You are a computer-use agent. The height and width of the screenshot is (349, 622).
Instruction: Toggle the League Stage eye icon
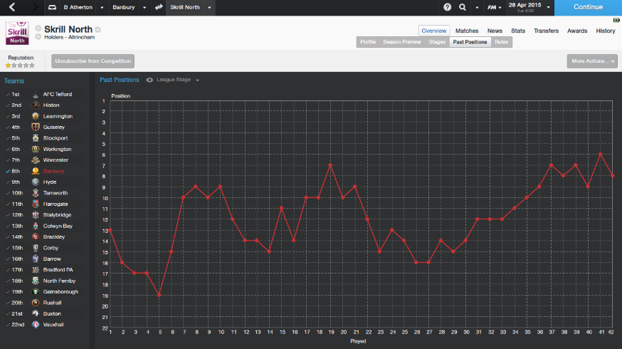(149, 80)
